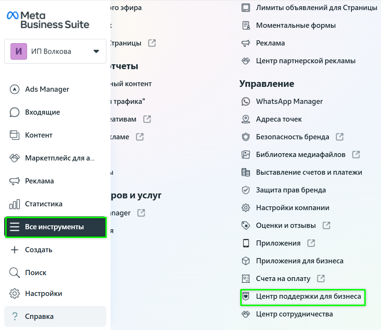Viewport: 381px width, 330px height.
Task: Click the Настройки компании gear icon
Action: pos(246,208)
